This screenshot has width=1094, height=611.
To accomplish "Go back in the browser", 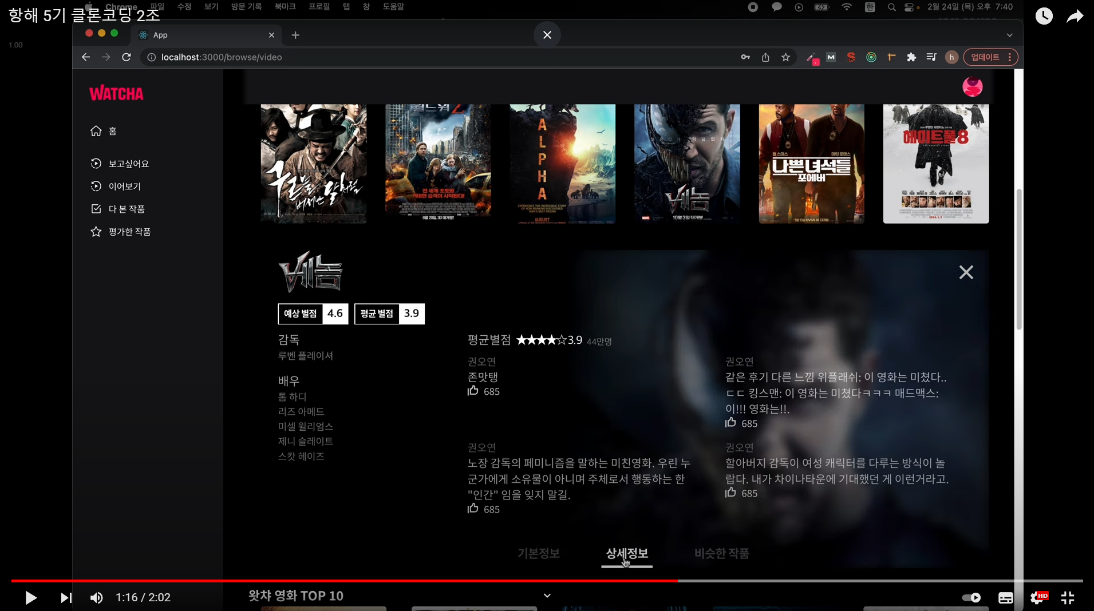I will coord(86,57).
